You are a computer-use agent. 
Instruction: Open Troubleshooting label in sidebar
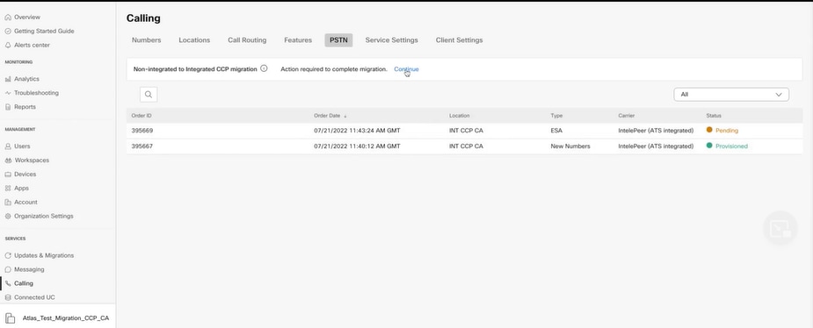[x=36, y=93]
